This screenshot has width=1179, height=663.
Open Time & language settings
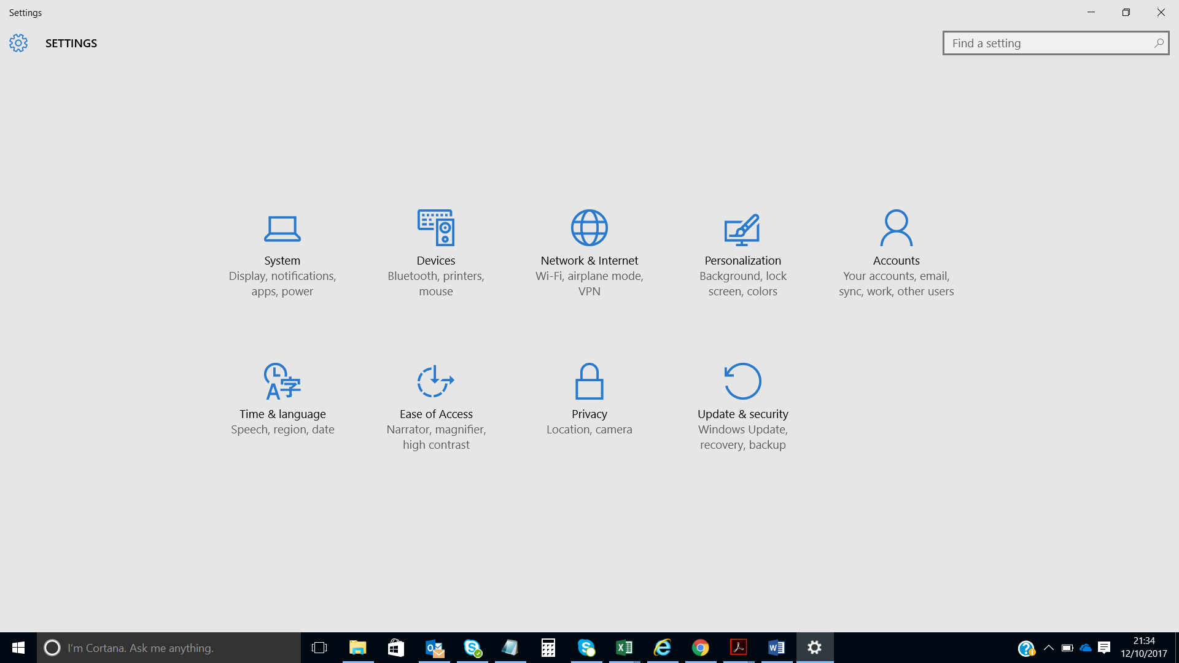tap(282, 400)
